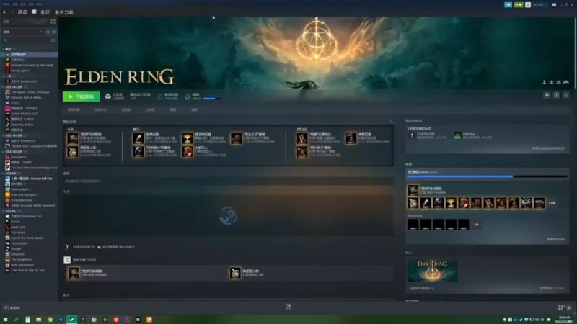The image size is (577, 324).
Task: Switch library to grid view icon
Action: [53, 22]
